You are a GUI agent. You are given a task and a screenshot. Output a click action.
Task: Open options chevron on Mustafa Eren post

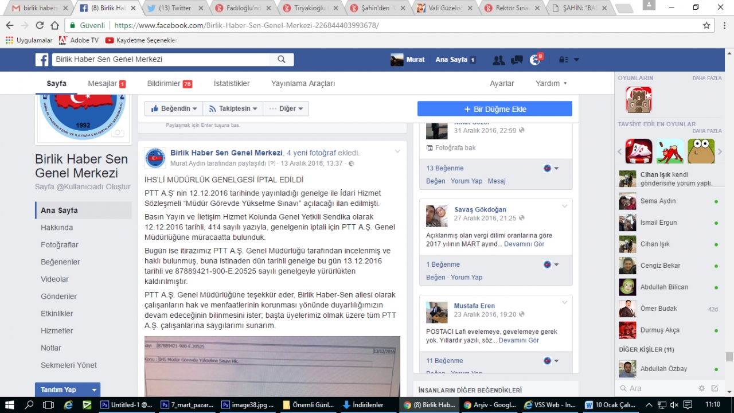point(565,302)
